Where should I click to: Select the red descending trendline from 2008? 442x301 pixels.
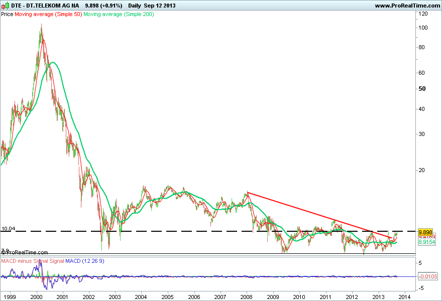(319, 215)
